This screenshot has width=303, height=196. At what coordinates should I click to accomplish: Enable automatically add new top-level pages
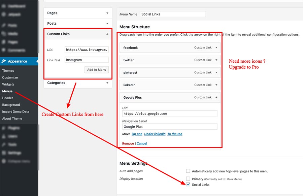(x=188, y=171)
